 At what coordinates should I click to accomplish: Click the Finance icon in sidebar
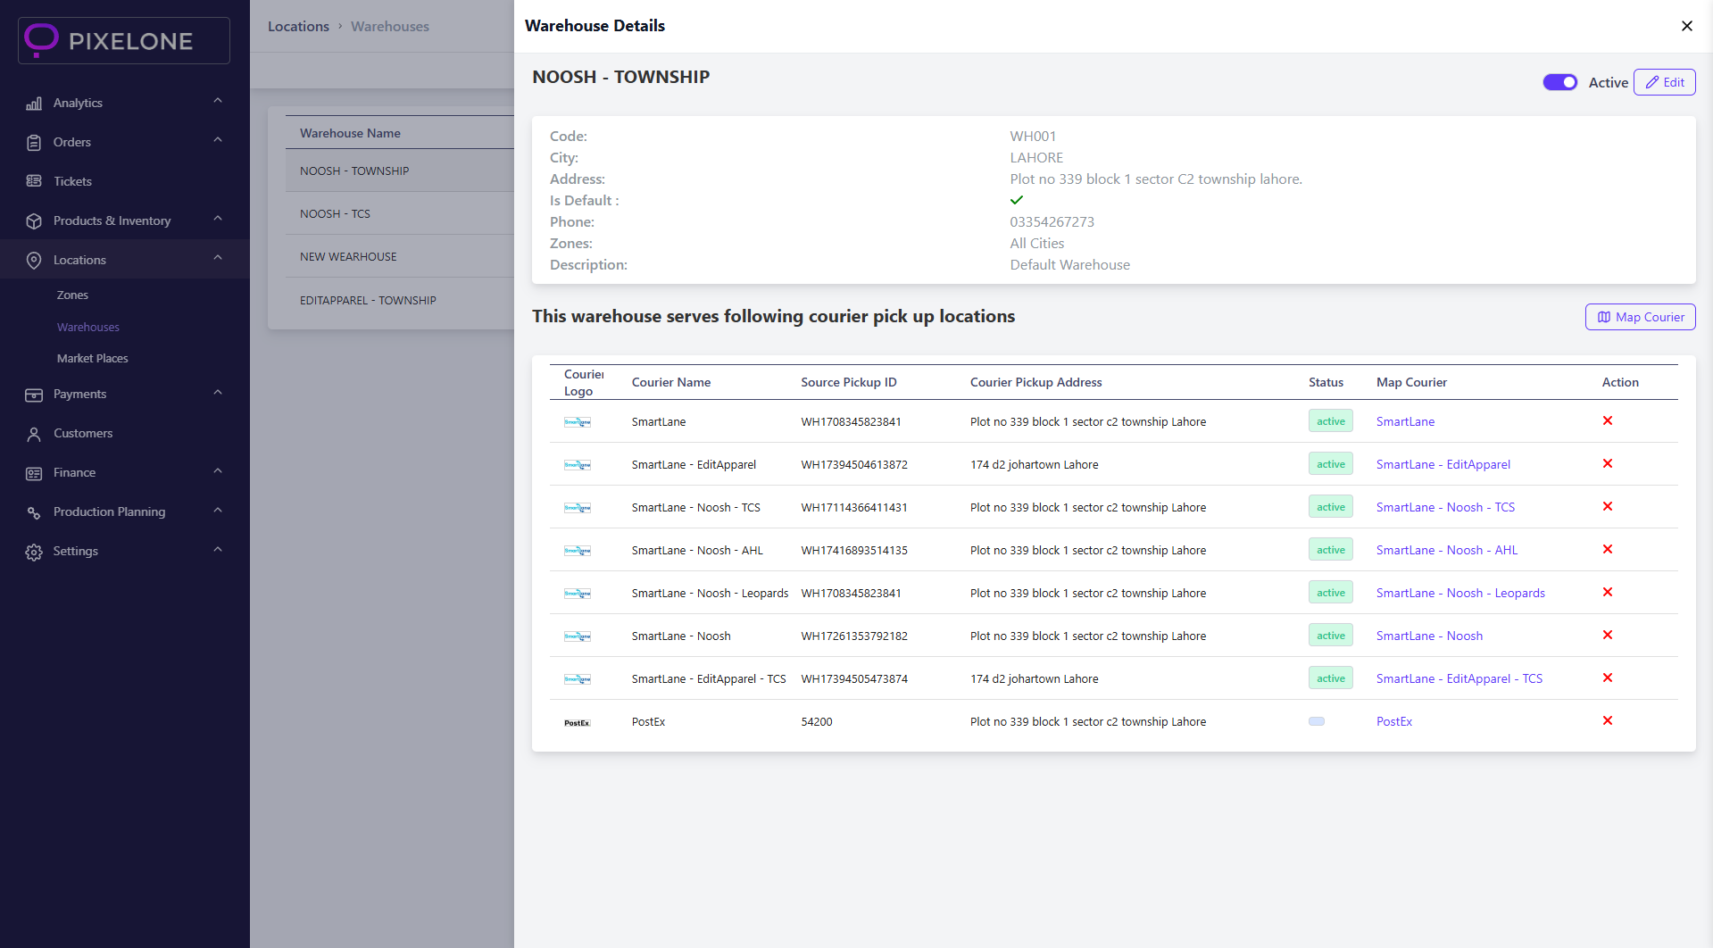34,473
